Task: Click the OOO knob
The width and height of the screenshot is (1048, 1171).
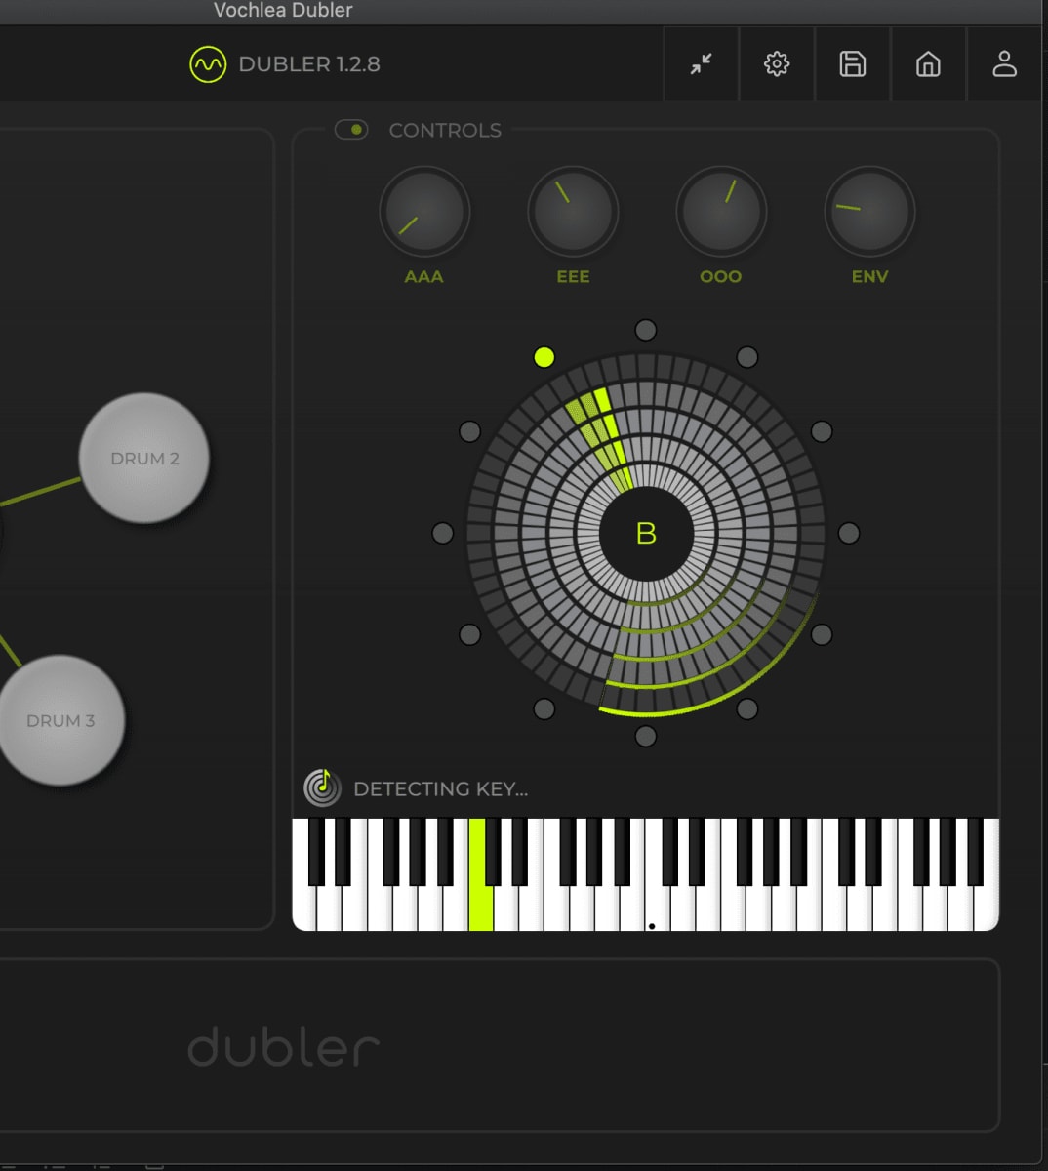Action: (721, 212)
